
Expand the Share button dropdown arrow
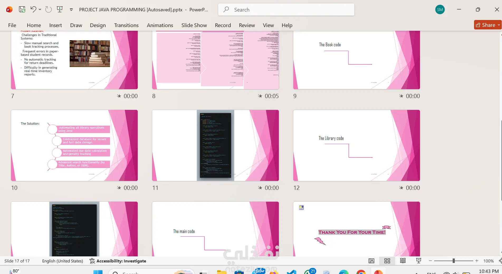(x=499, y=25)
